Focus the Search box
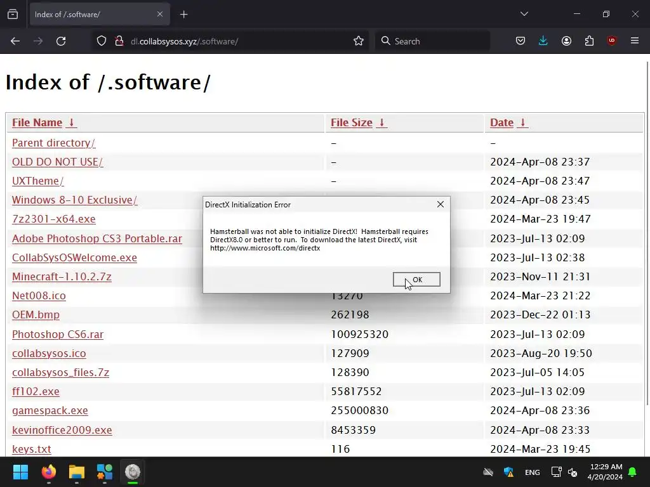Screen dimensions: 650x487 [x=432, y=41]
